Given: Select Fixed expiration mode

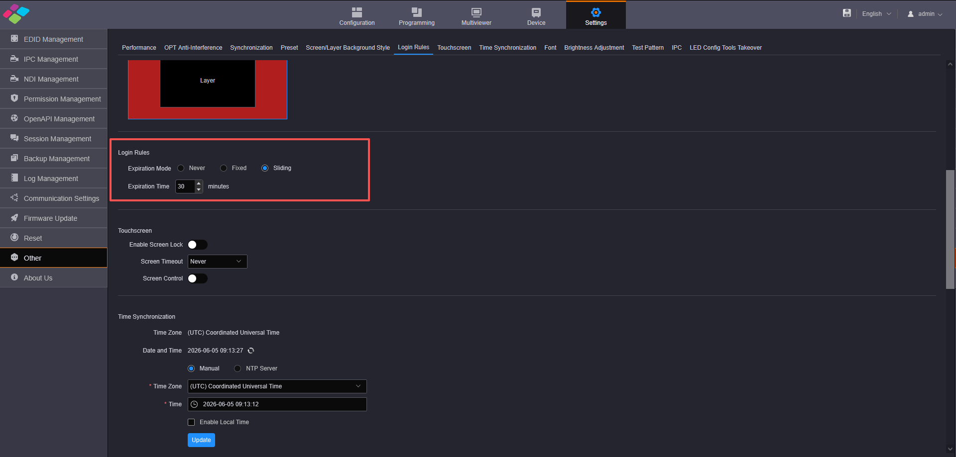Looking at the screenshot, I should 224,168.
